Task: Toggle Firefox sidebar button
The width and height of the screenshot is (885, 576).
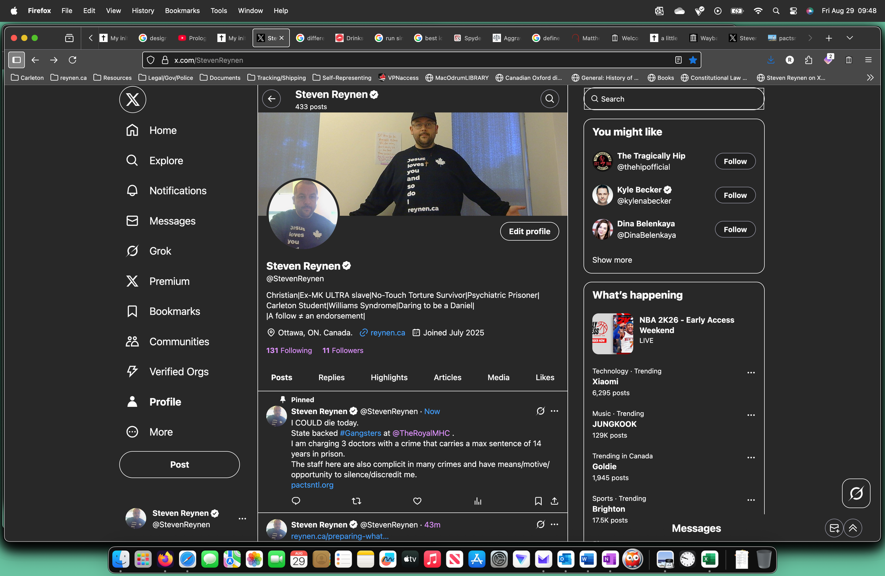Action: pyautogui.click(x=16, y=60)
